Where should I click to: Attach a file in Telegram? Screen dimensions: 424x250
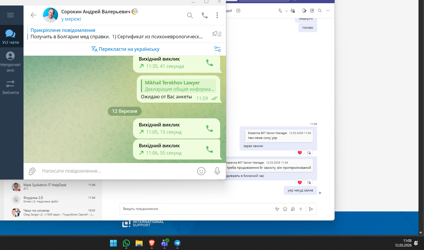[32, 171]
